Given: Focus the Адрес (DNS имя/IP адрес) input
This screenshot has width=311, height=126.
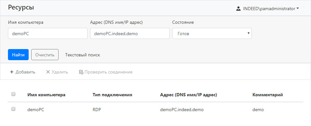Looking at the screenshot, I should [x=130, y=33].
